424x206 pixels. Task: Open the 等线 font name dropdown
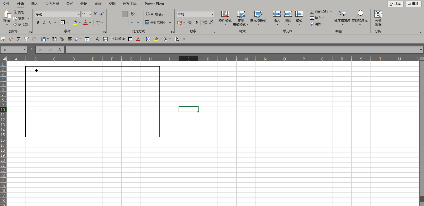(79, 14)
